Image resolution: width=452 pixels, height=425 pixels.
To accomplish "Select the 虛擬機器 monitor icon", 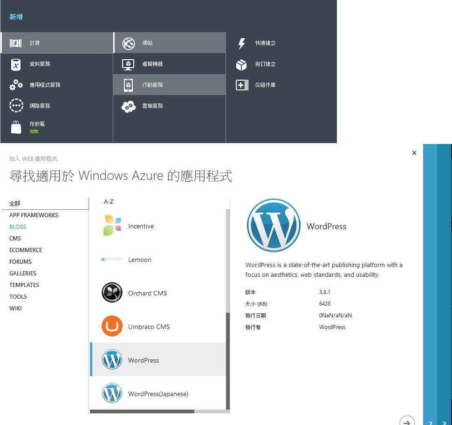I will pos(128,64).
